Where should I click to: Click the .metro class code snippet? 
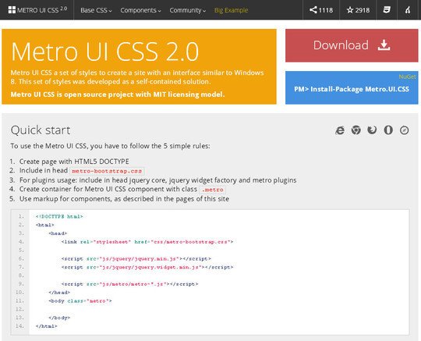point(212,190)
